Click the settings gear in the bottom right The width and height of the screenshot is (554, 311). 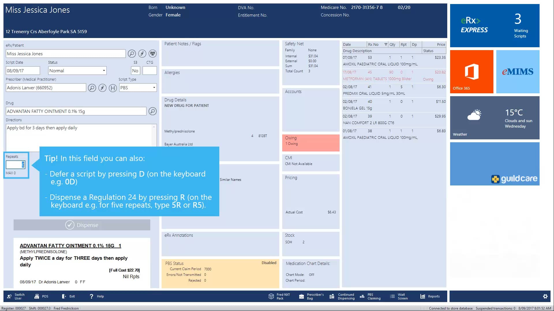(x=546, y=296)
